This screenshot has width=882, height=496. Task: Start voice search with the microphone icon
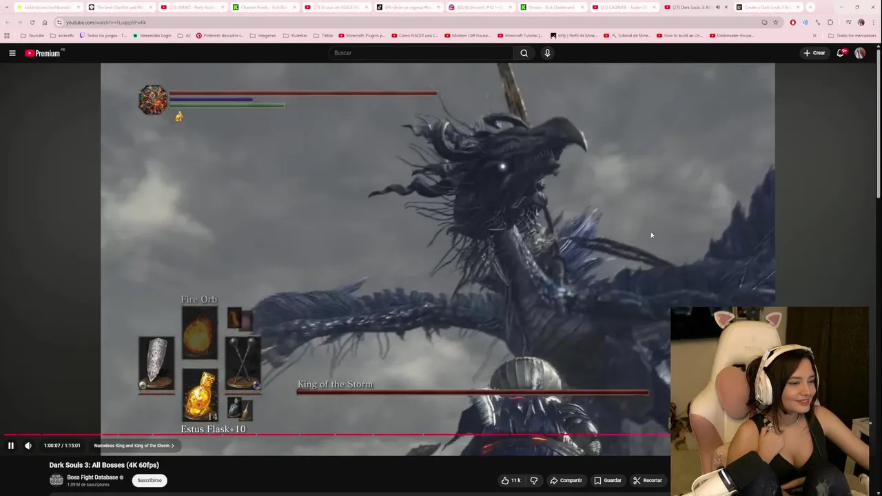[x=547, y=53]
